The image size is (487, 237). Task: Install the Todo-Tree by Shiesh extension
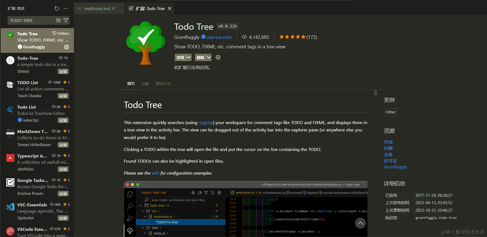pyautogui.click(x=63, y=72)
